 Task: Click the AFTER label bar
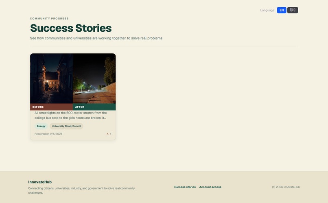click(94, 107)
